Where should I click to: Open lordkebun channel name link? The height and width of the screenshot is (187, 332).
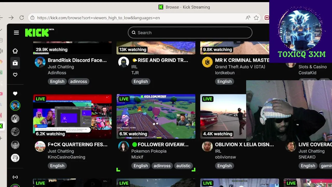[225, 73]
